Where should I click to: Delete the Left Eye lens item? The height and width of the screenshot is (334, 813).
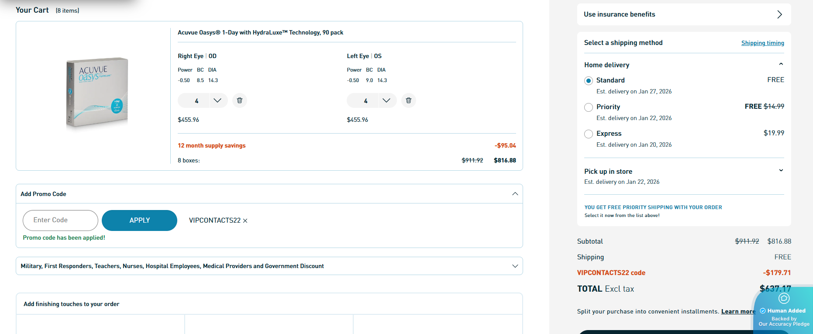pos(408,100)
